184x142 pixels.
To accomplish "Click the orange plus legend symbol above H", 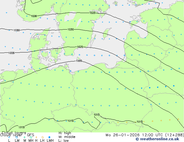I will [x=36, y=137].
